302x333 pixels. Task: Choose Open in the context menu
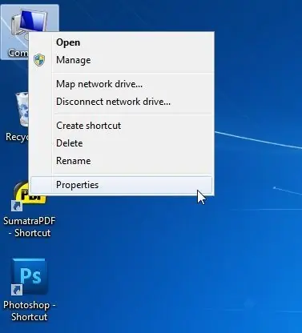click(122, 42)
